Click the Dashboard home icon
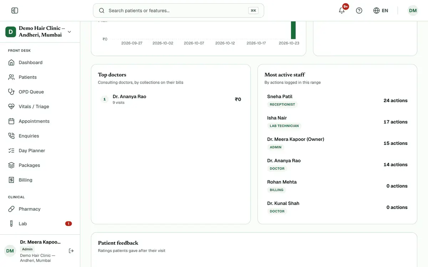This screenshot has width=428, height=267. [11, 63]
